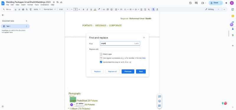Search the Menus box
The width and height of the screenshot is (236, 110).
pos(7,9)
